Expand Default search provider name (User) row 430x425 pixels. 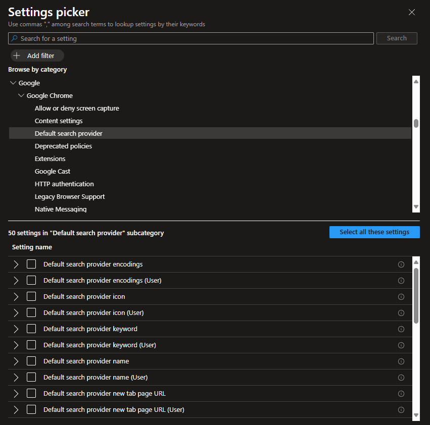[16, 378]
